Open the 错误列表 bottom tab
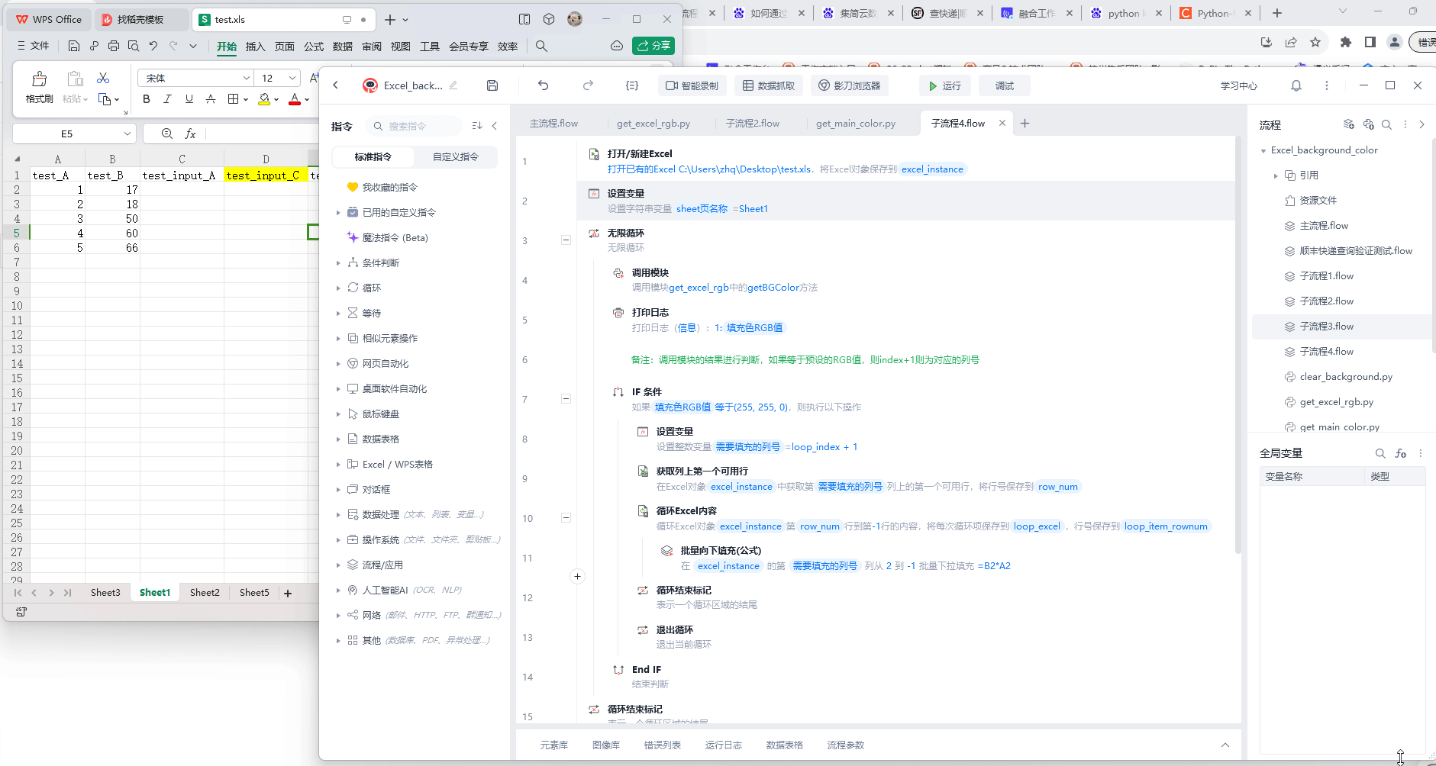Screen dimensions: 1436x766 [x=663, y=745]
